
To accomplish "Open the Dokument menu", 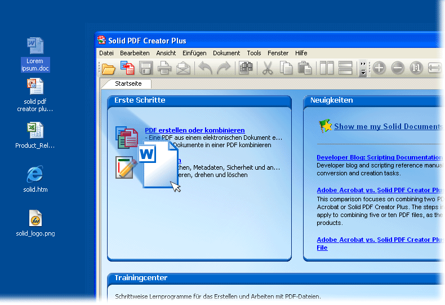I will [x=226, y=53].
